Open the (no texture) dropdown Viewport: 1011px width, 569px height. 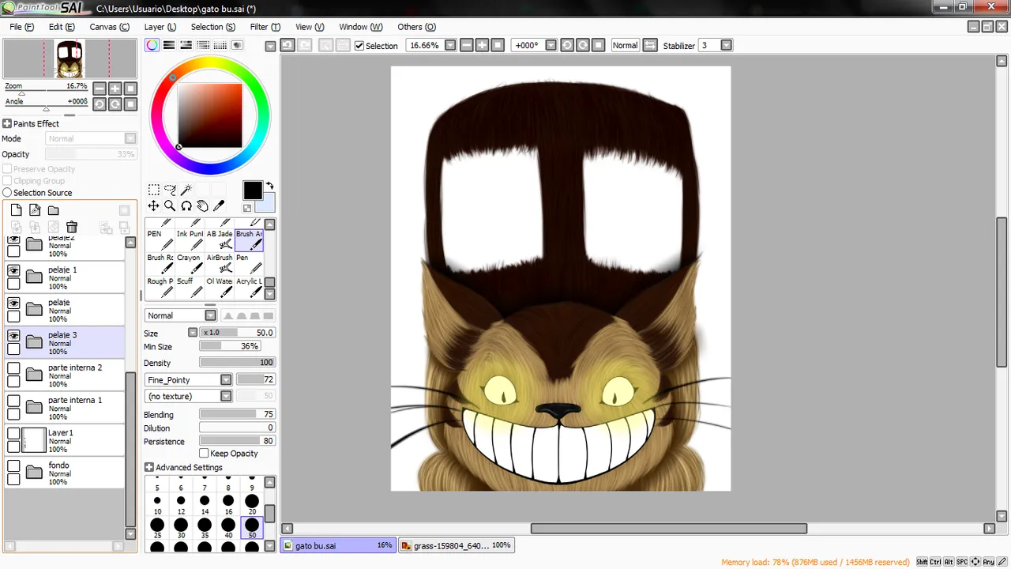point(226,396)
